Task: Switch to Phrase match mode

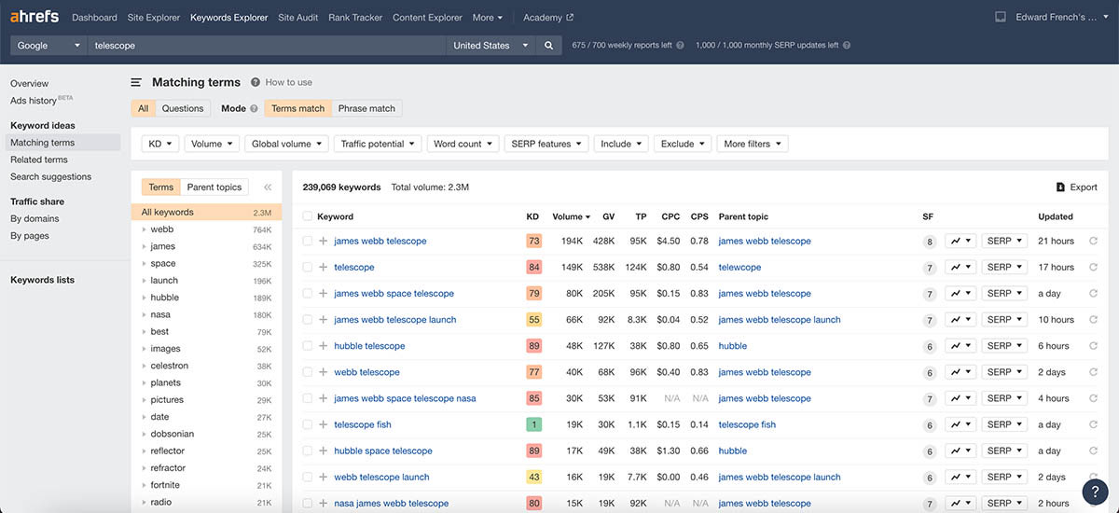Action: 366,108
